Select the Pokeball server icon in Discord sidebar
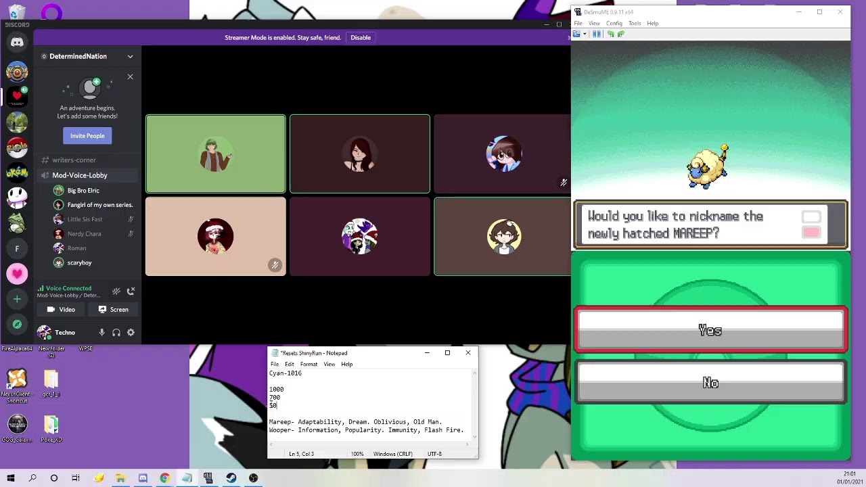 click(17, 147)
